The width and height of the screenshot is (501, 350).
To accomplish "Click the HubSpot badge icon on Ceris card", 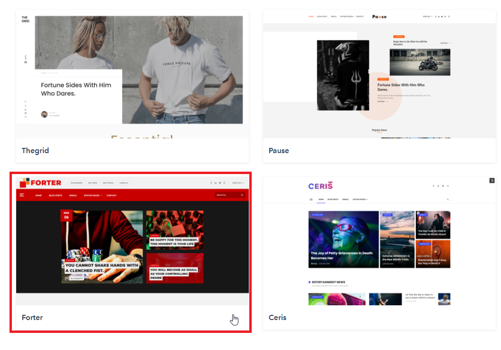I will pyautogui.click(x=491, y=180).
